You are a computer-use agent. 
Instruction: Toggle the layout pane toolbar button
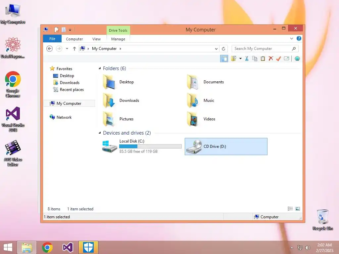click(x=224, y=59)
